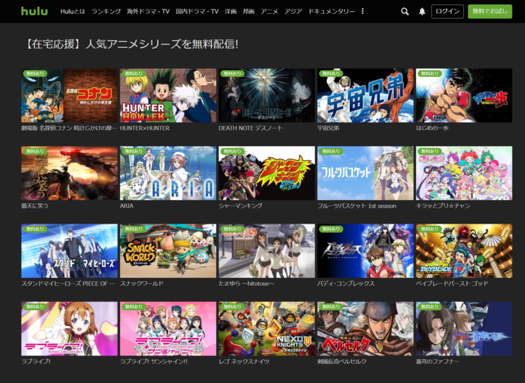This screenshot has height=383, width=525.
Task: Open the 曇天に笑う thumbnail
Action: point(70,173)
